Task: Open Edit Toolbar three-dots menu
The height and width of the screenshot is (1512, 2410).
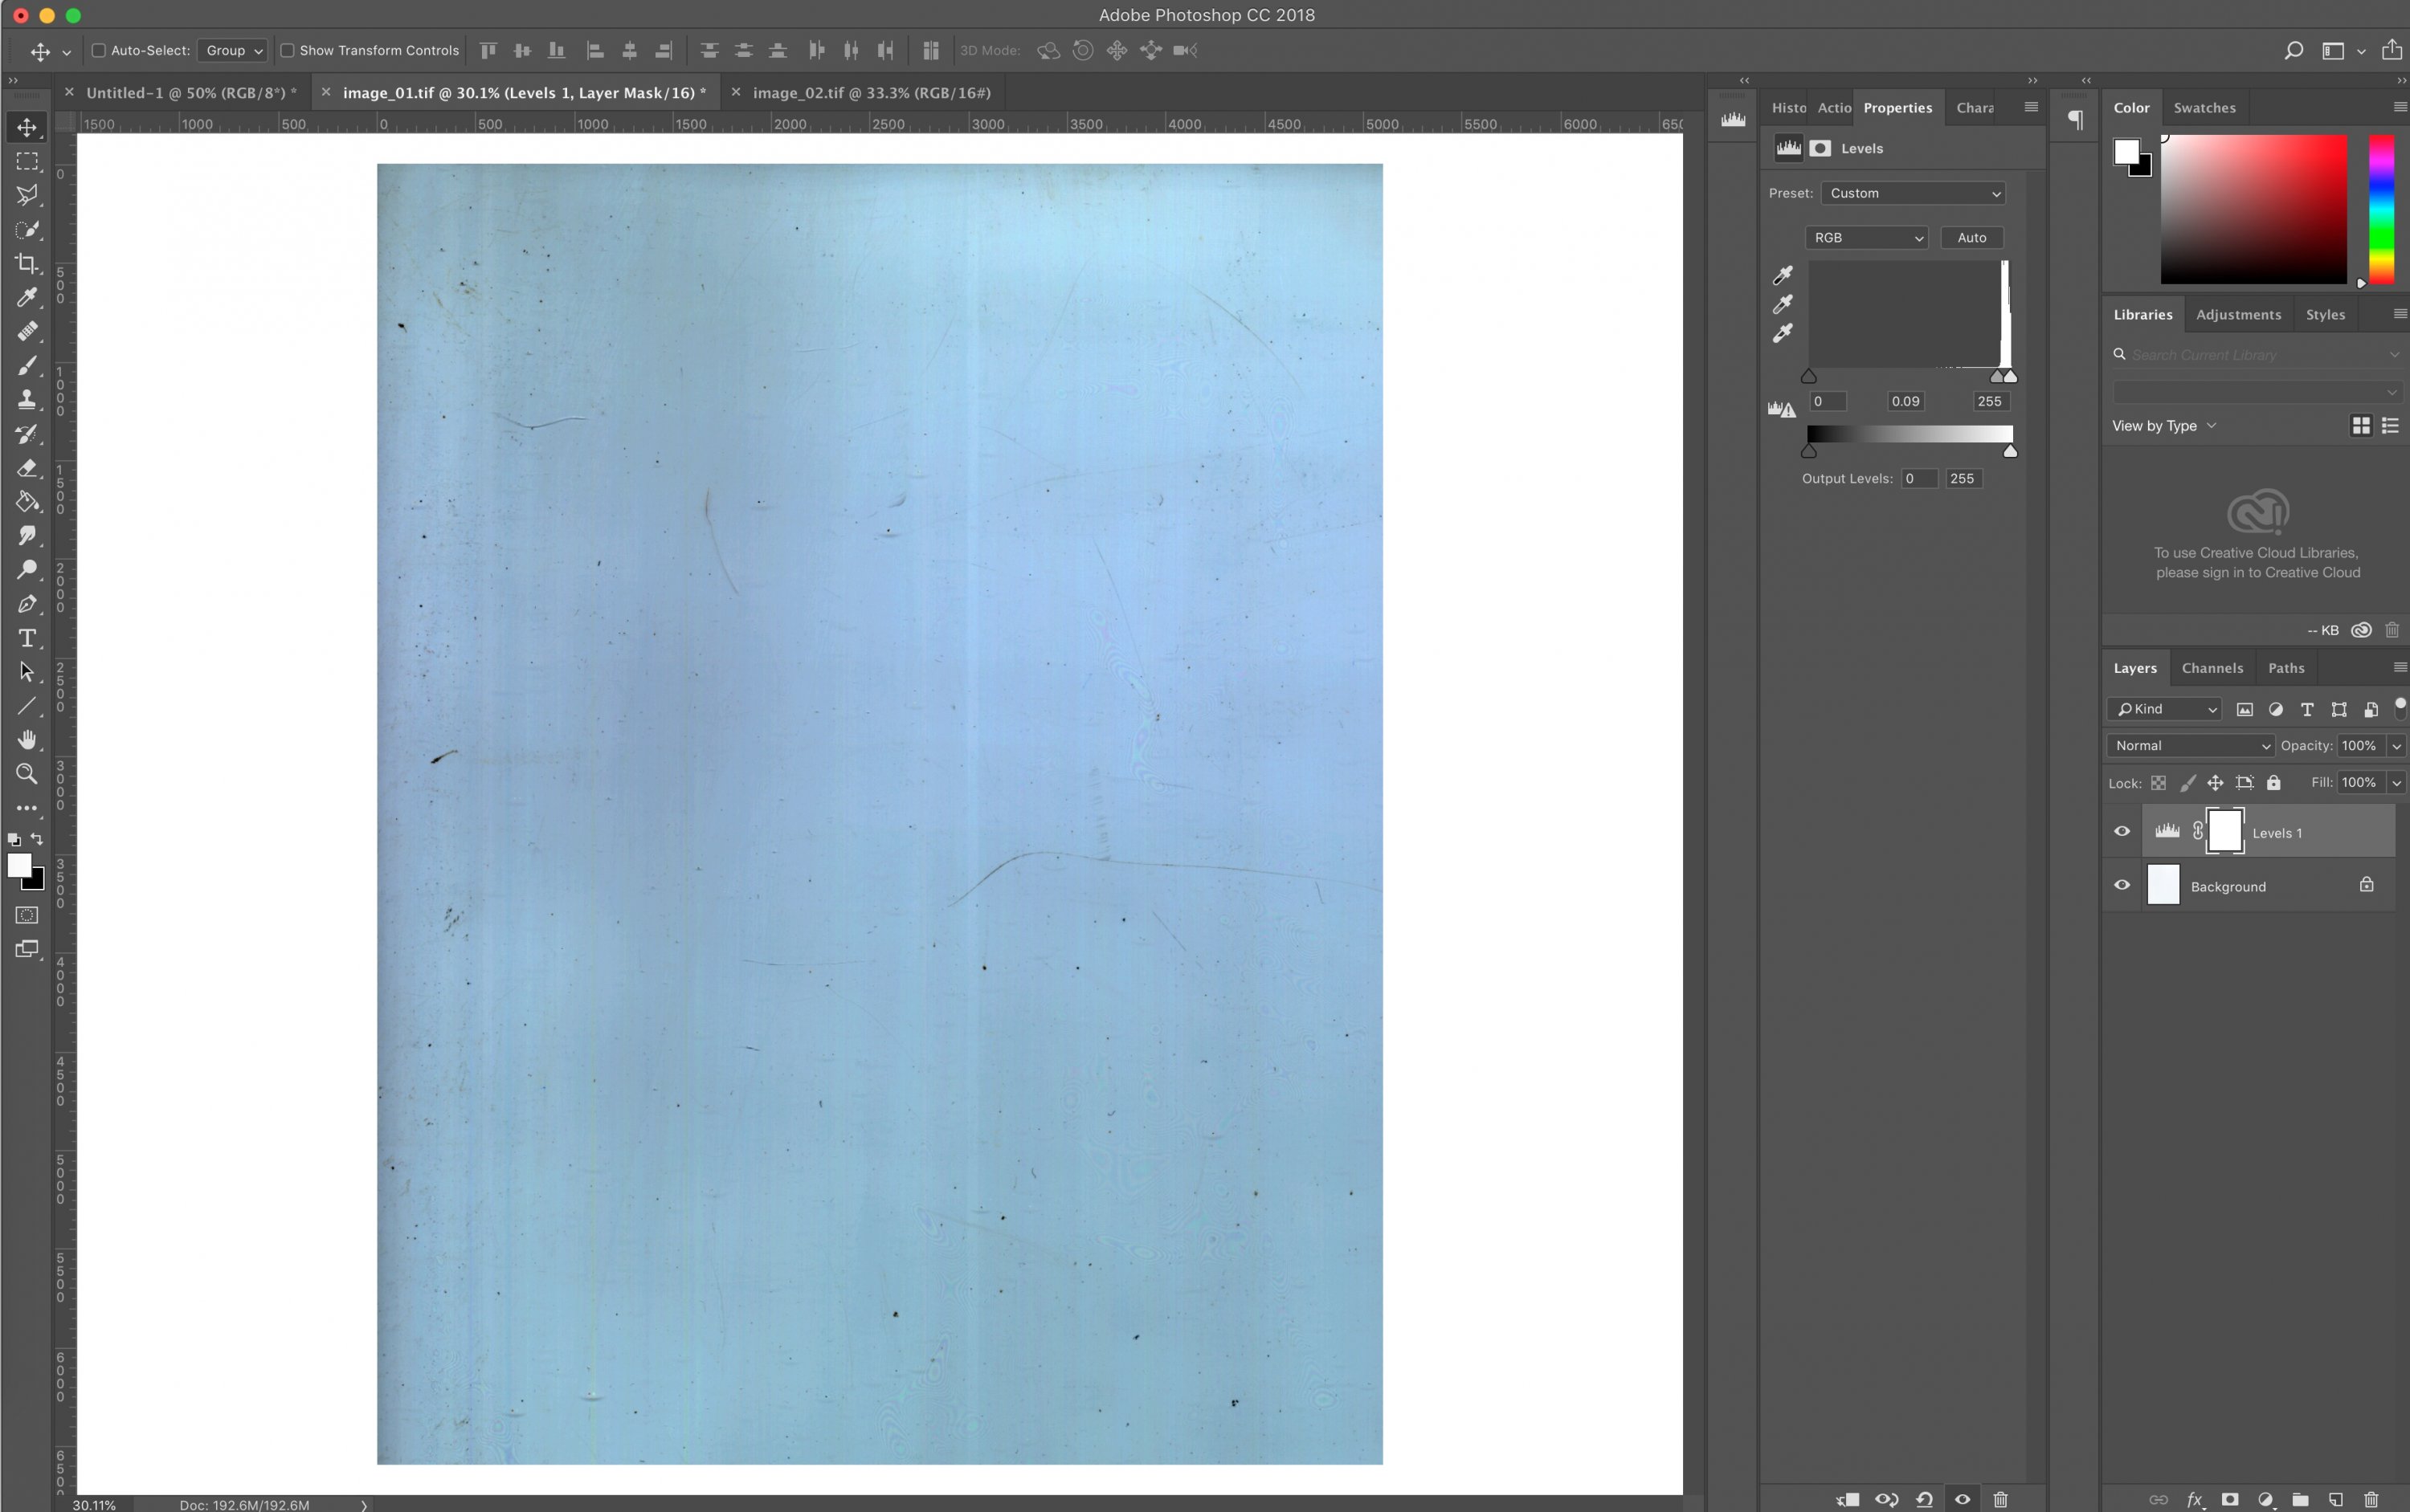Action: click(x=27, y=808)
